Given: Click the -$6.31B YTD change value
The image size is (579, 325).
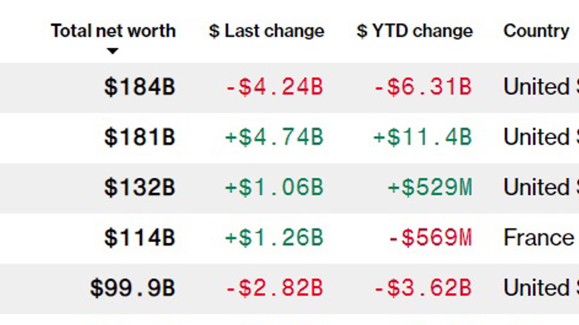Looking at the screenshot, I should coord(423,87).
